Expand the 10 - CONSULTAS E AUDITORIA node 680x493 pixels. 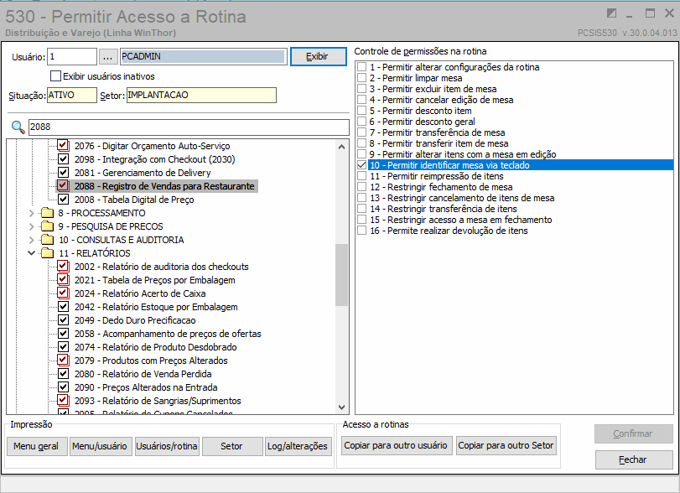coord(31,240)
